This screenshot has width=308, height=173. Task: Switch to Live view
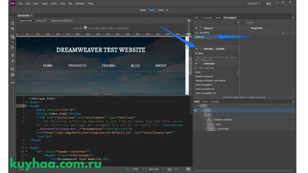click(161, 10)
